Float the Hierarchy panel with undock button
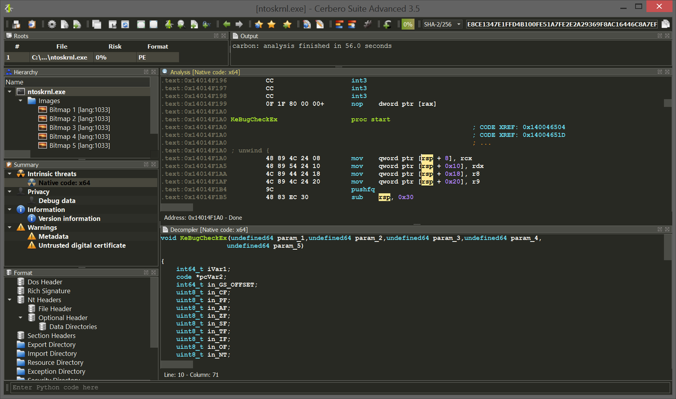Screen dimensions: 676x399 (x=146, y=72)
